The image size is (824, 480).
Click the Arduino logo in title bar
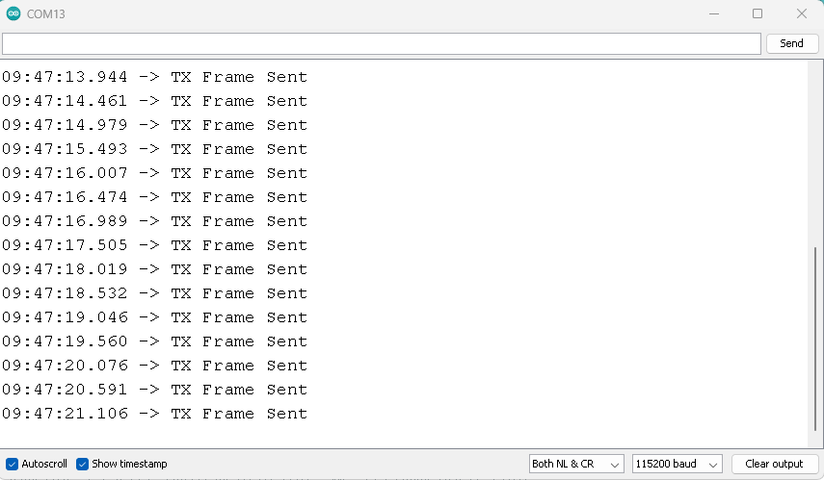pos(13,14)
